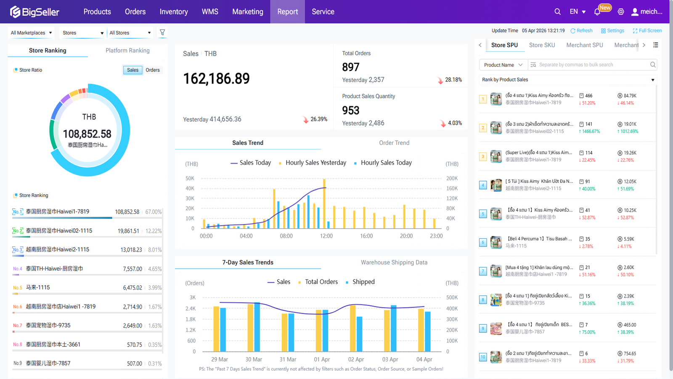Enter Full Screen mode
Screen dimensions: 673x379
pos(647,31)
